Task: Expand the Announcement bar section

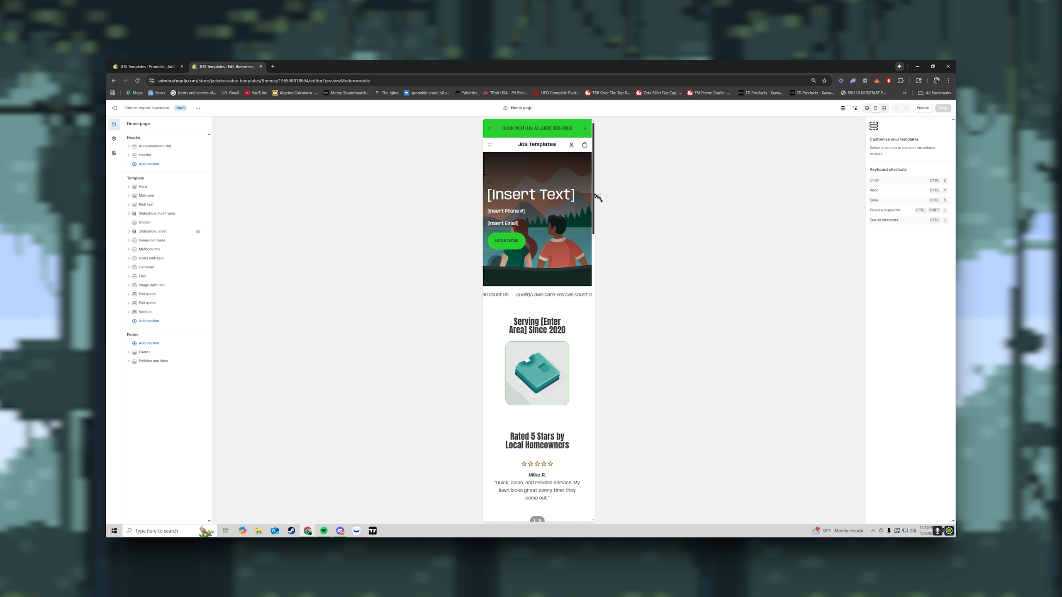Action: tap(129, 146)
